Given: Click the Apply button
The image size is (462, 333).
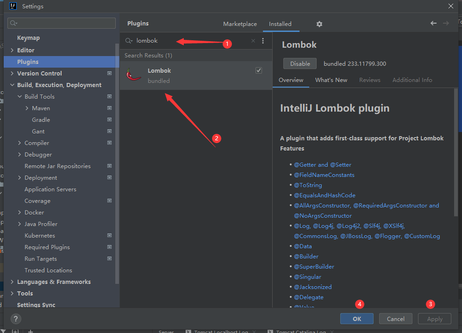Looking at the screenshot, I should click(x=434, y=319).
